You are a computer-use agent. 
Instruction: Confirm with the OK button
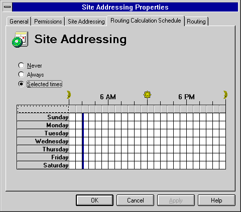[95, 200]
